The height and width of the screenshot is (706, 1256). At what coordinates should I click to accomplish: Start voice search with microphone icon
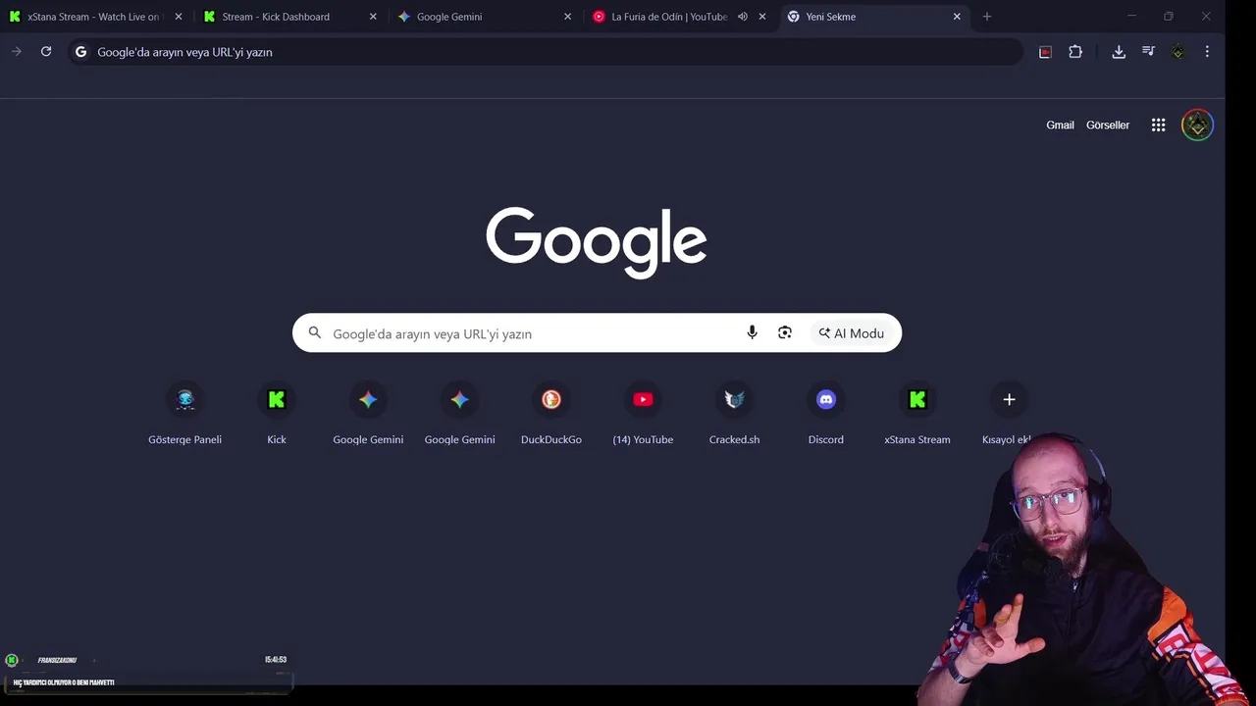[752, 333]
